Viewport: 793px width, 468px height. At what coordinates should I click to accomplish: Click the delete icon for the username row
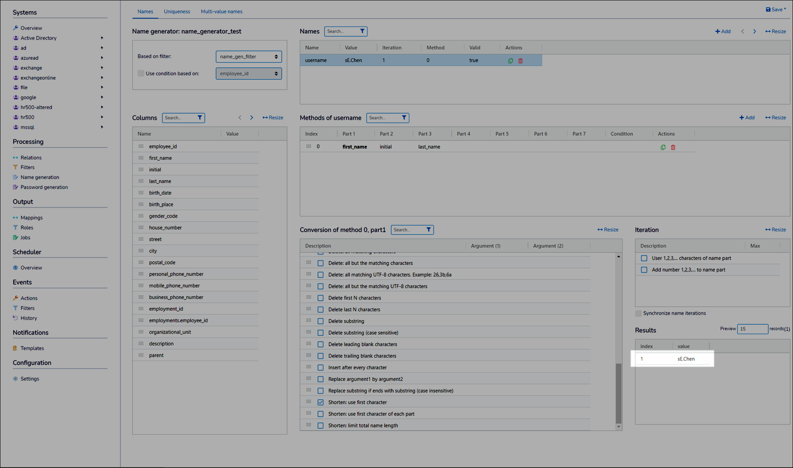[520, 61]
